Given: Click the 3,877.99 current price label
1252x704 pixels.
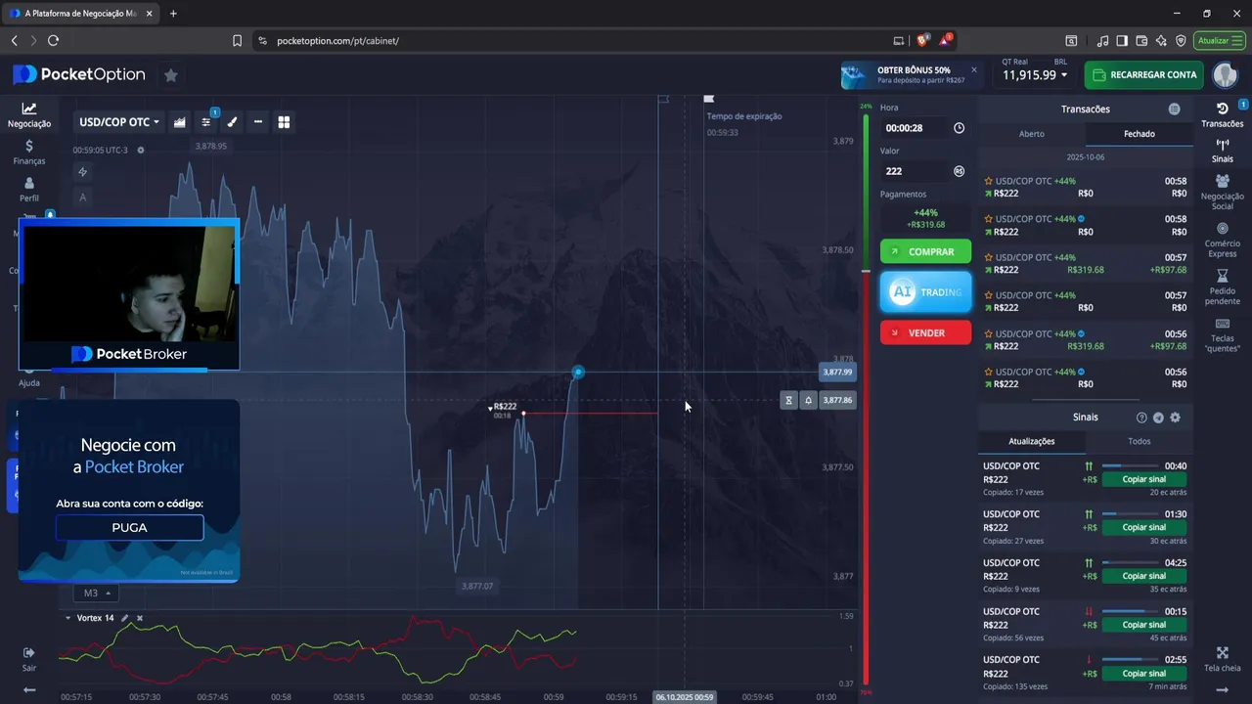Looking at the screenshot, I should [837, 372].
